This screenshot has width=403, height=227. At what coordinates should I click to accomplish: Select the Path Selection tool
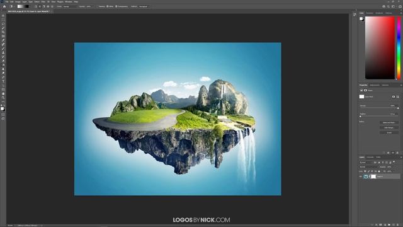point(3,86)
